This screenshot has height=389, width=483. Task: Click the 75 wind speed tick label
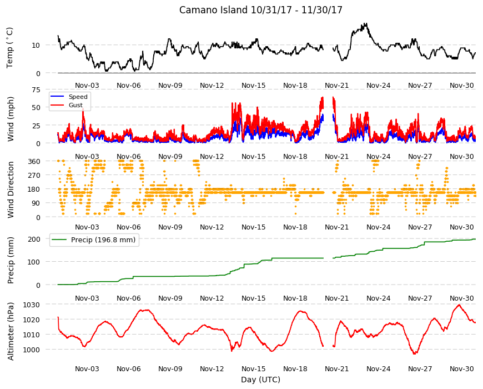pyautogui.click(x=36, y=90)
